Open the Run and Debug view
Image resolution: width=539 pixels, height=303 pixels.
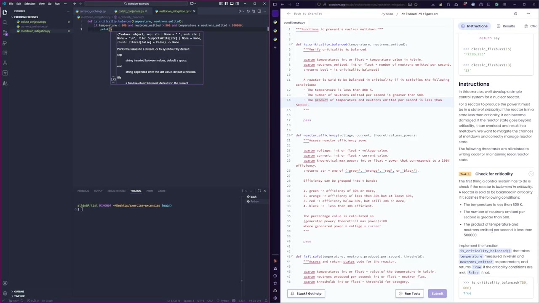[5, 43]
